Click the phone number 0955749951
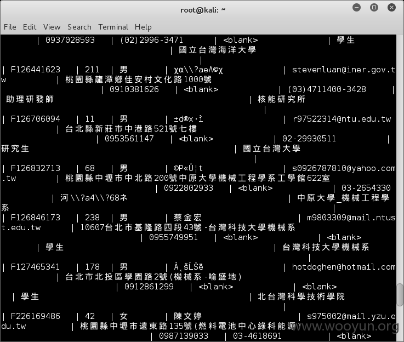 pos(173,237)
